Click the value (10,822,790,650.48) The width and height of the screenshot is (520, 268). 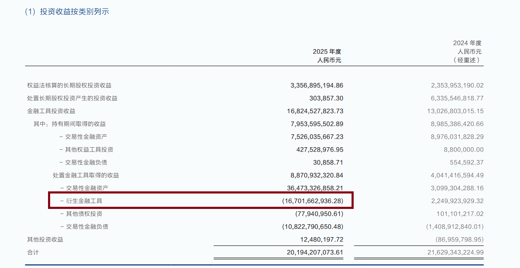click(313, 227)
